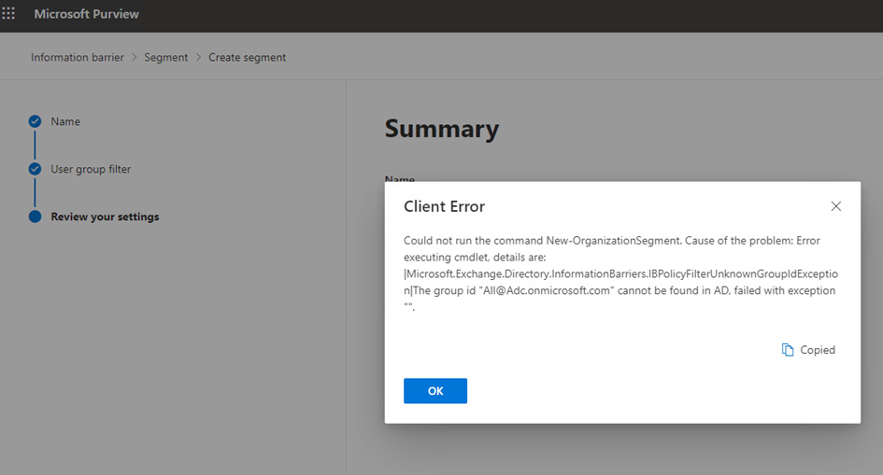The height and width of the screenshot is (475, 883).
Task: Click the Microsoft Purview header title
Action: tap(87, 15)
